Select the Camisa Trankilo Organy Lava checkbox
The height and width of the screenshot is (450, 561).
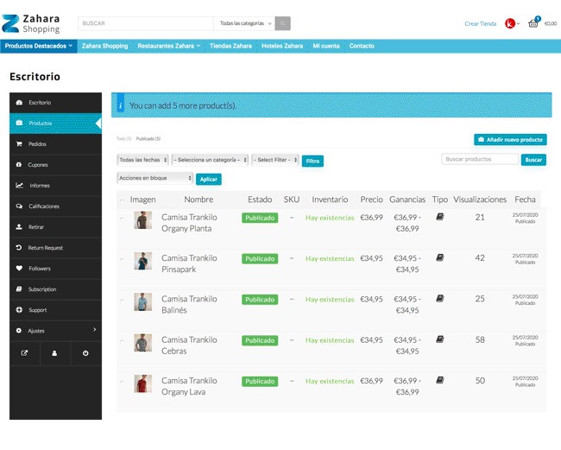click(122, 383)
